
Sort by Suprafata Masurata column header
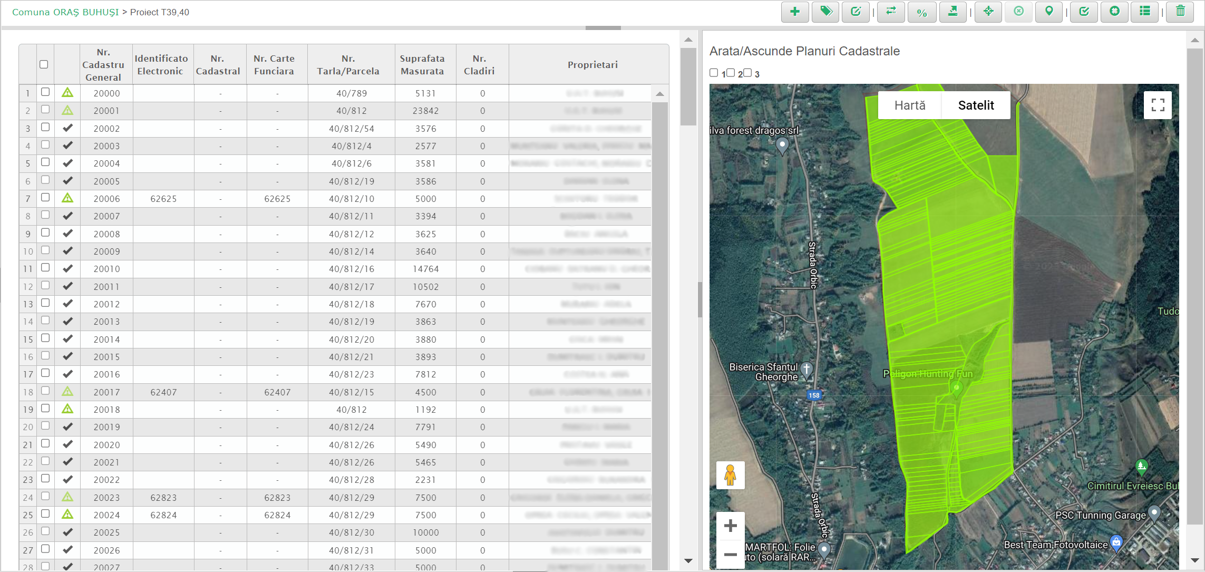tap(422, 65)
